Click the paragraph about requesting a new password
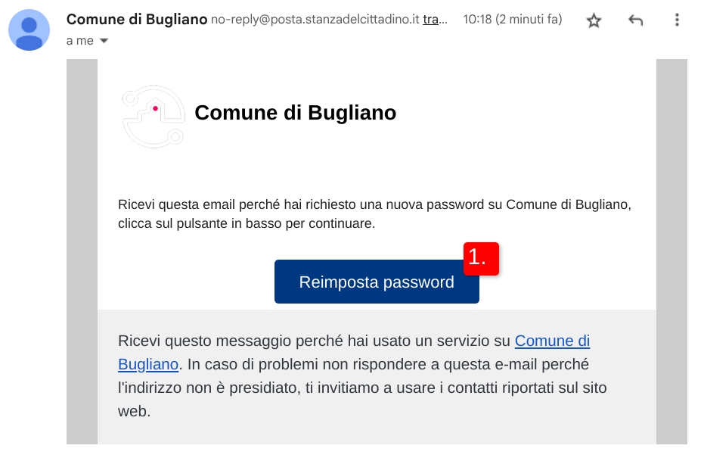Screen dimensions: 704x461 374,214
